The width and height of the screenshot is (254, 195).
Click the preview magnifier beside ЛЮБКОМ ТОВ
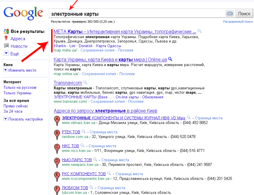click(x=91, y=187)
